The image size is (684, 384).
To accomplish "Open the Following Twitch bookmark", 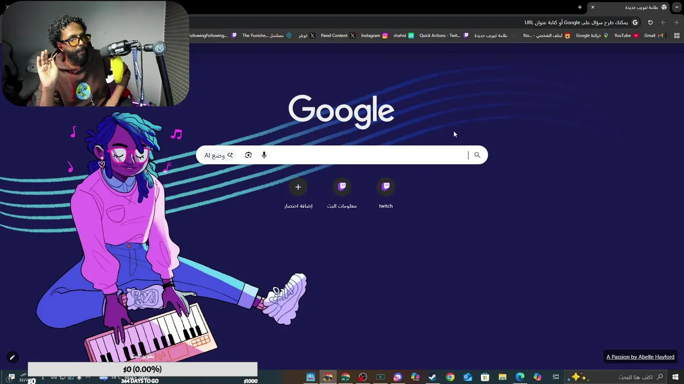I will tap(213, 36).
